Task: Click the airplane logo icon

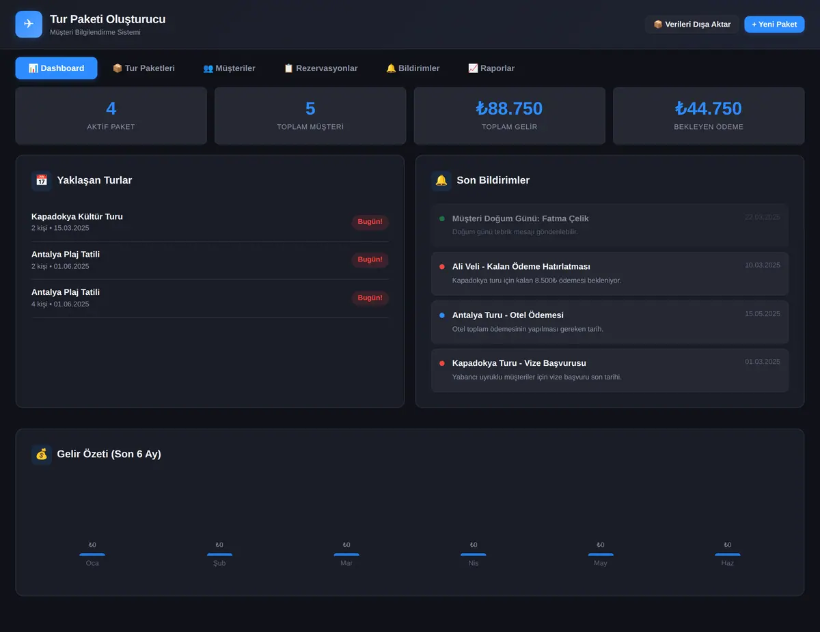Action: pos(29,24)
